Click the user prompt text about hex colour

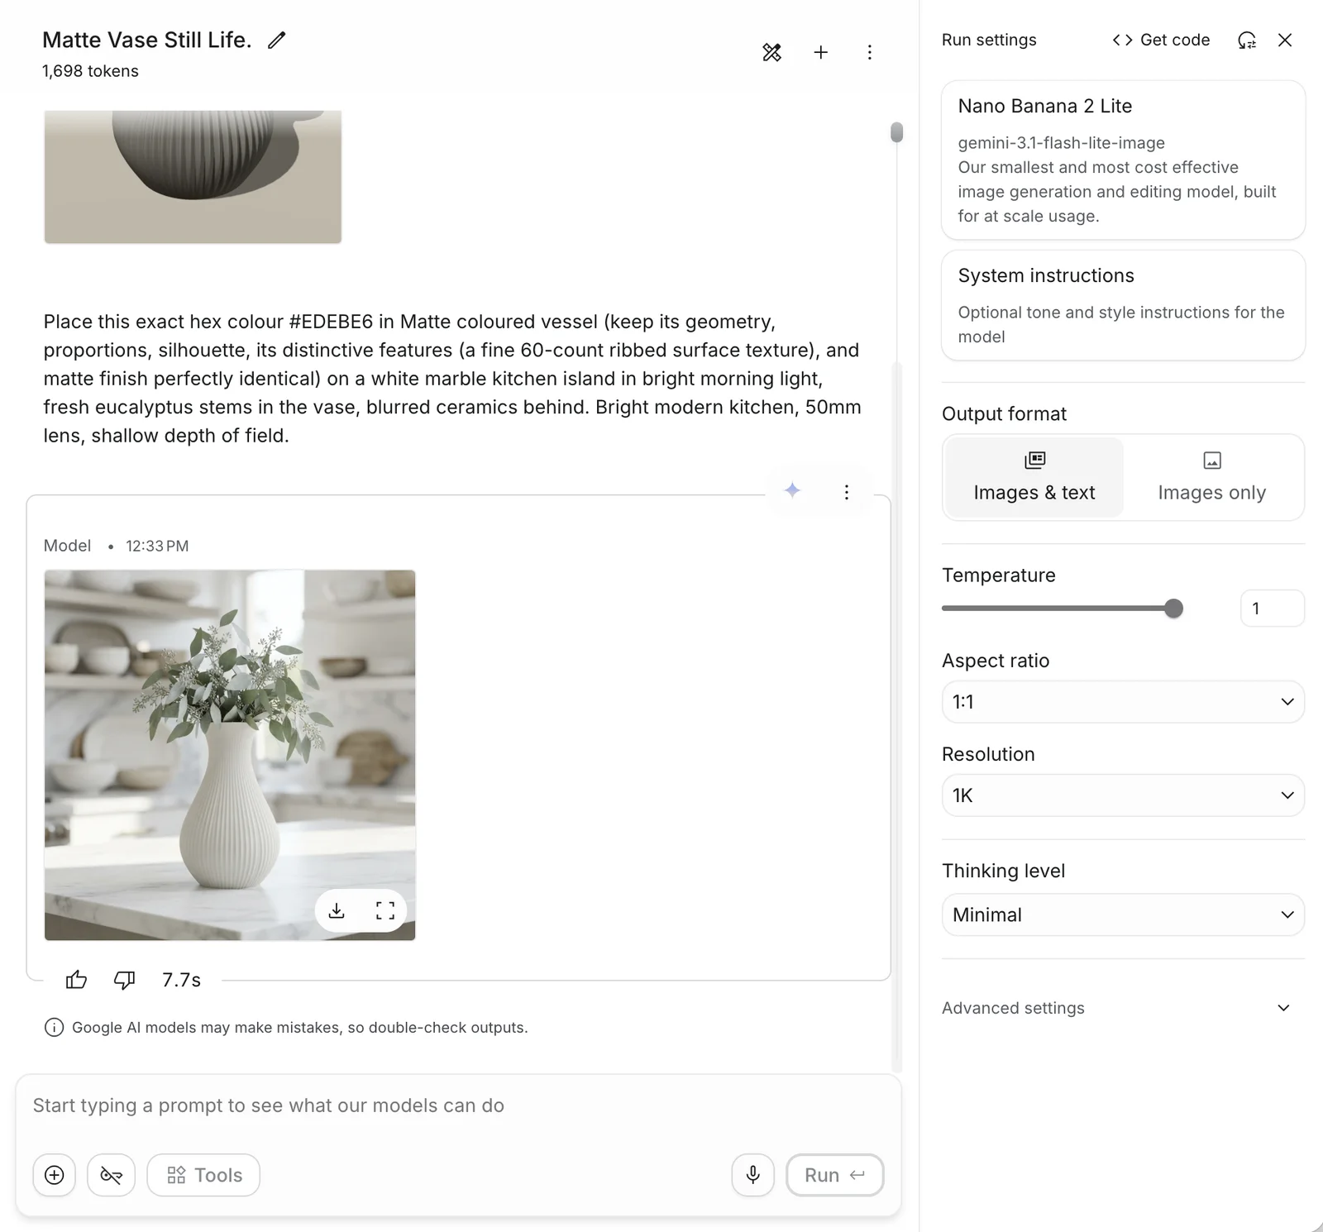452,378
